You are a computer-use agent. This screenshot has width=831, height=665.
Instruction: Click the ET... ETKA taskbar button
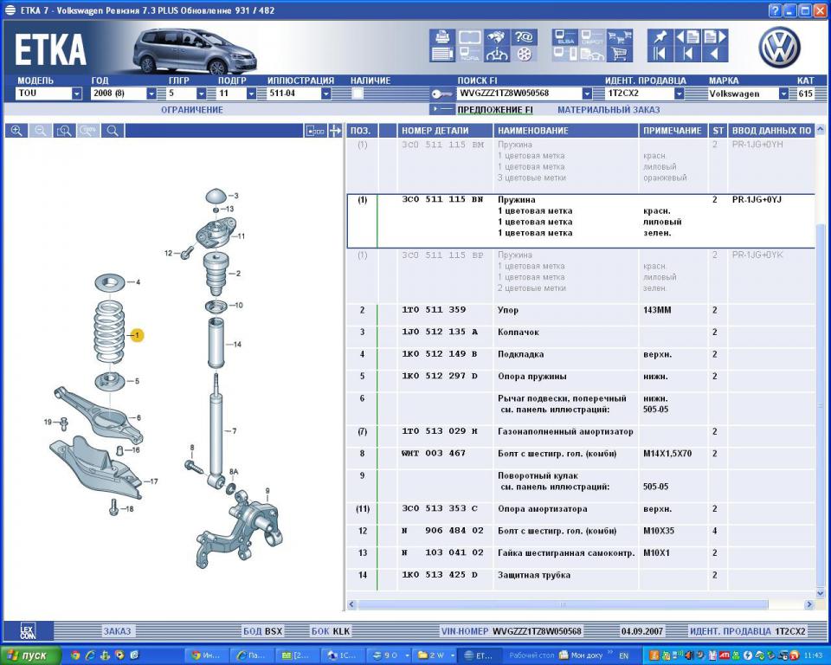coord(478,655)
